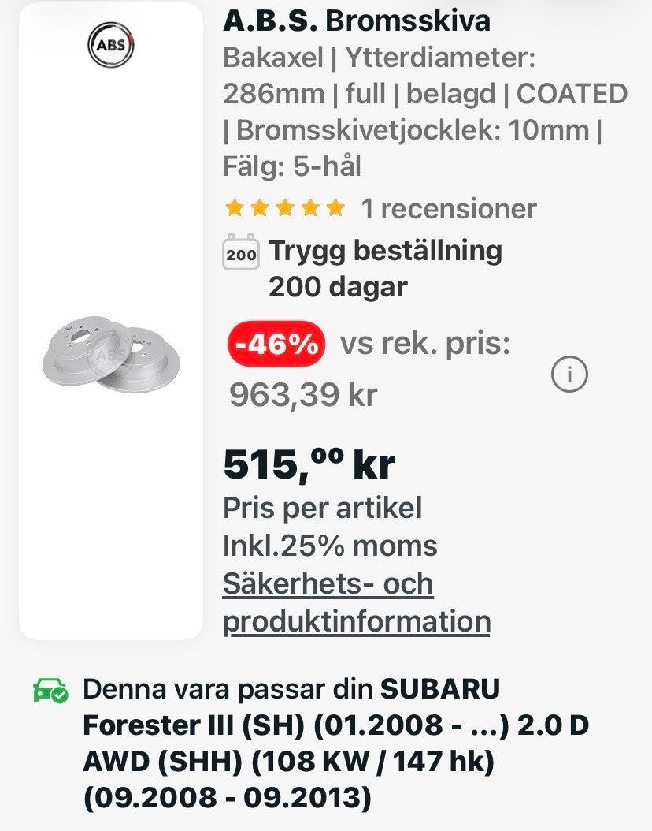Click the ABS brand logo

point(111,45)
